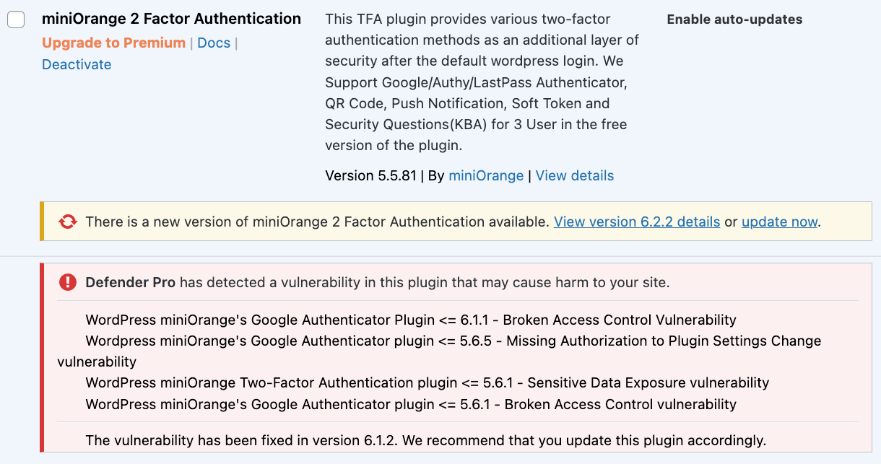Select the Sensitive Data Exposure vulnerability entry
The image size is (881, 464).
coord(427,382)
